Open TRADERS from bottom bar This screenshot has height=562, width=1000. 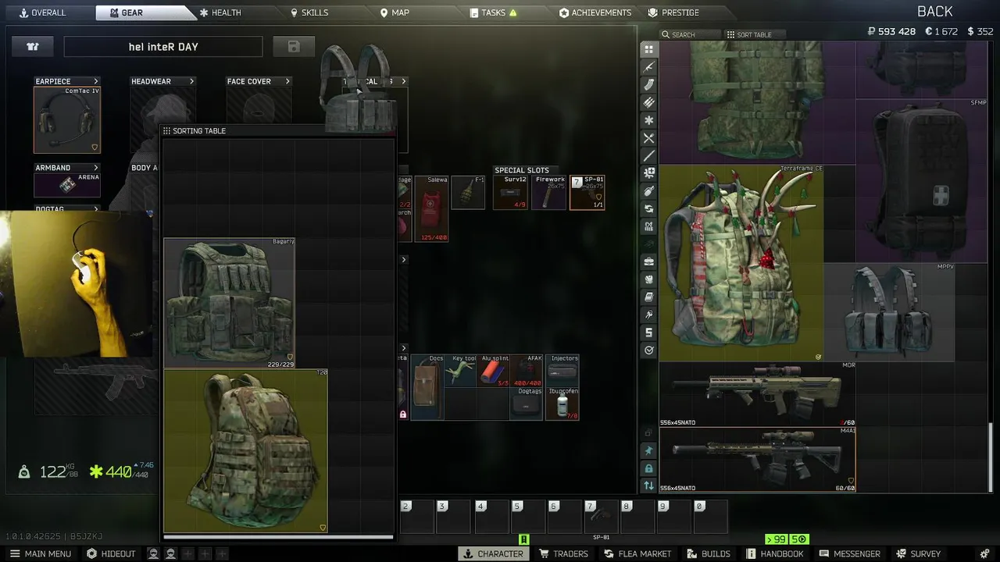point(564,553)
